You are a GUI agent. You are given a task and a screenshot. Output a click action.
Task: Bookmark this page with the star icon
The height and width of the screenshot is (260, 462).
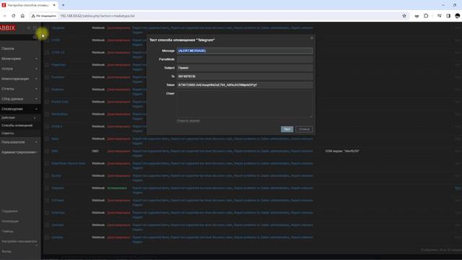coord(404,16)
